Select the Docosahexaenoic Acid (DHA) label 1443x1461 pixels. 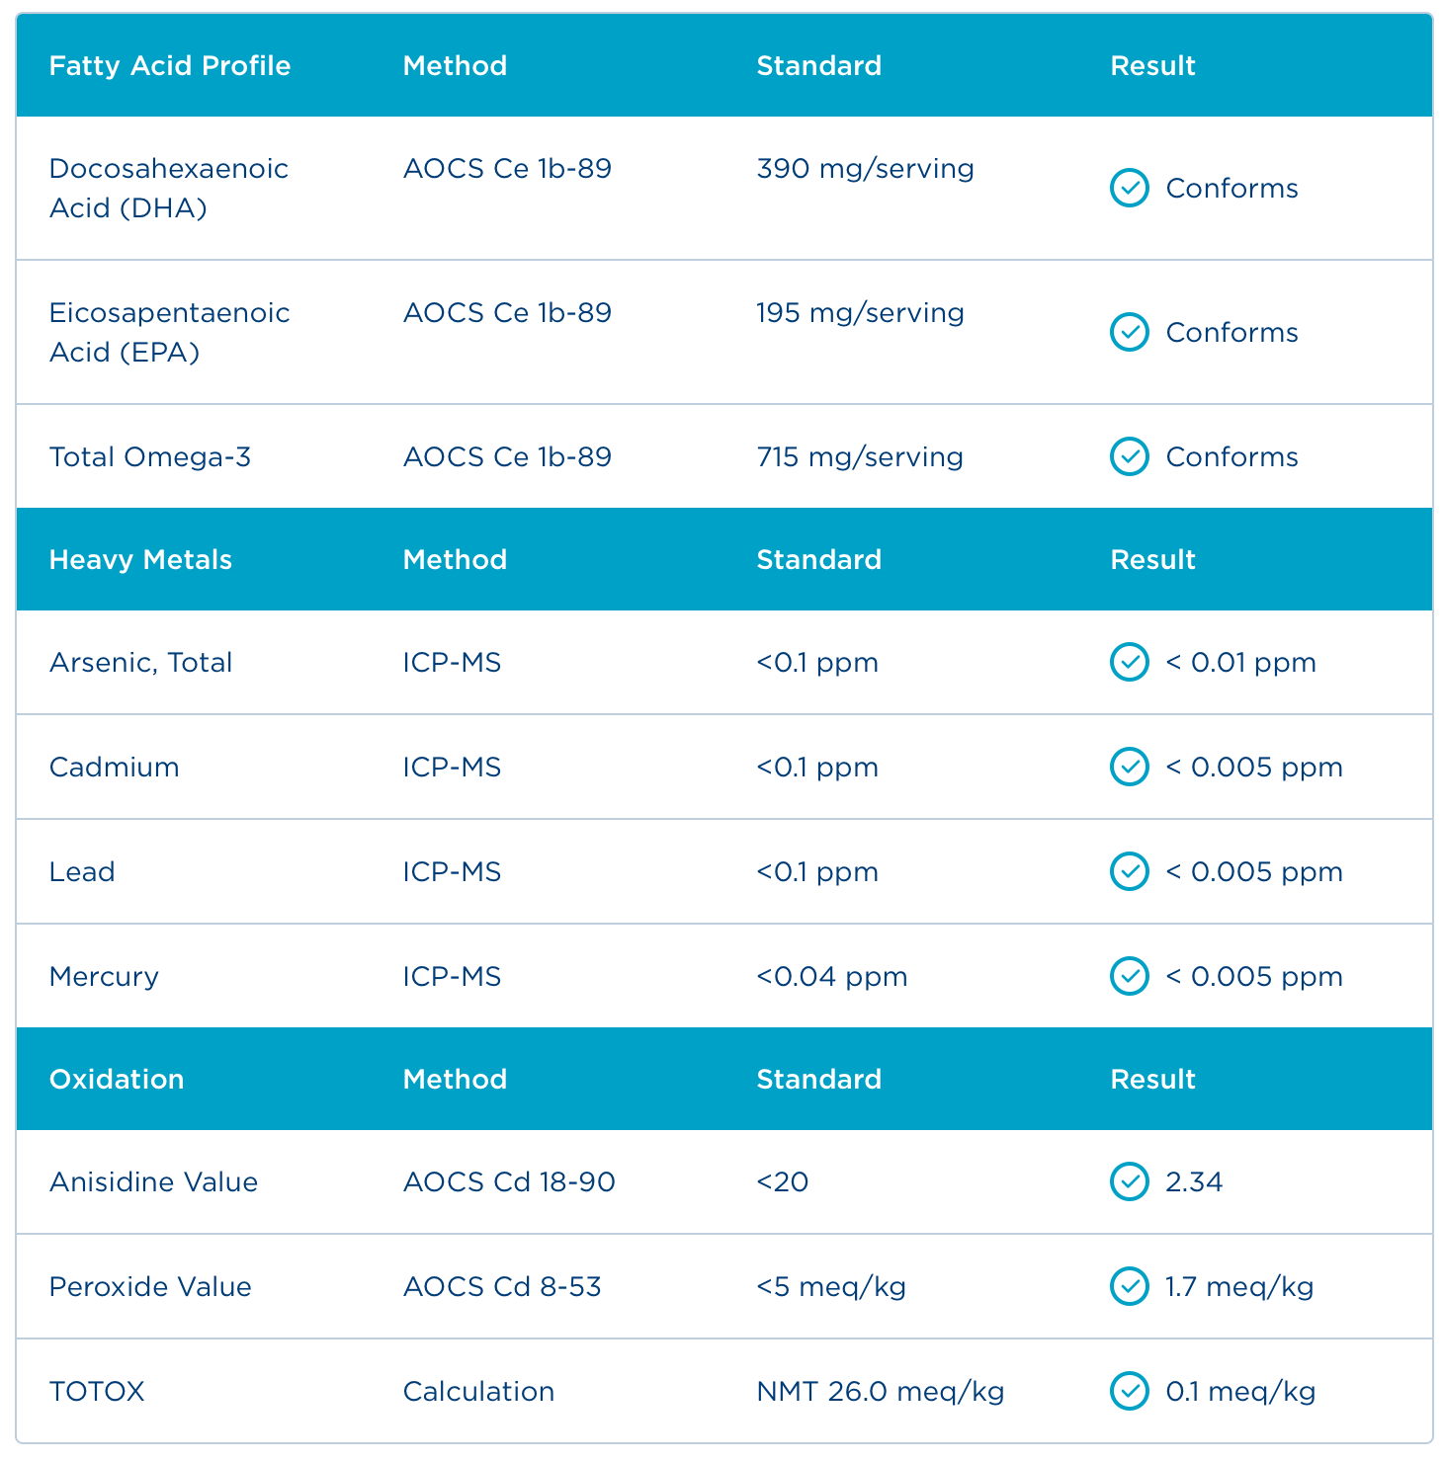tap(168, 188)
